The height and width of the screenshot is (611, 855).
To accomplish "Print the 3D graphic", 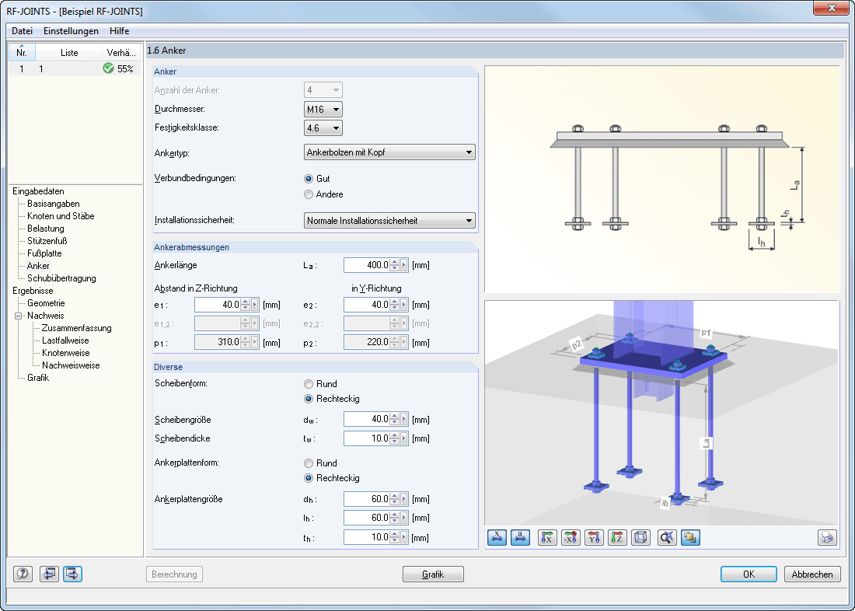I will click(x=827, y=538).
